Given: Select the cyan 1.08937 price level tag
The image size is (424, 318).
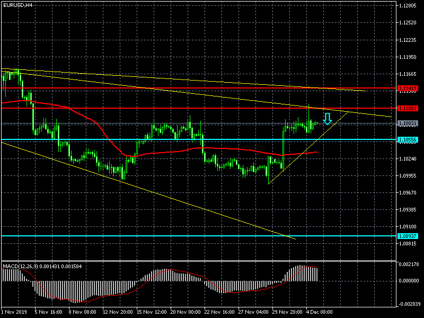Looking at the screenshot, I should tap(408, 236).
